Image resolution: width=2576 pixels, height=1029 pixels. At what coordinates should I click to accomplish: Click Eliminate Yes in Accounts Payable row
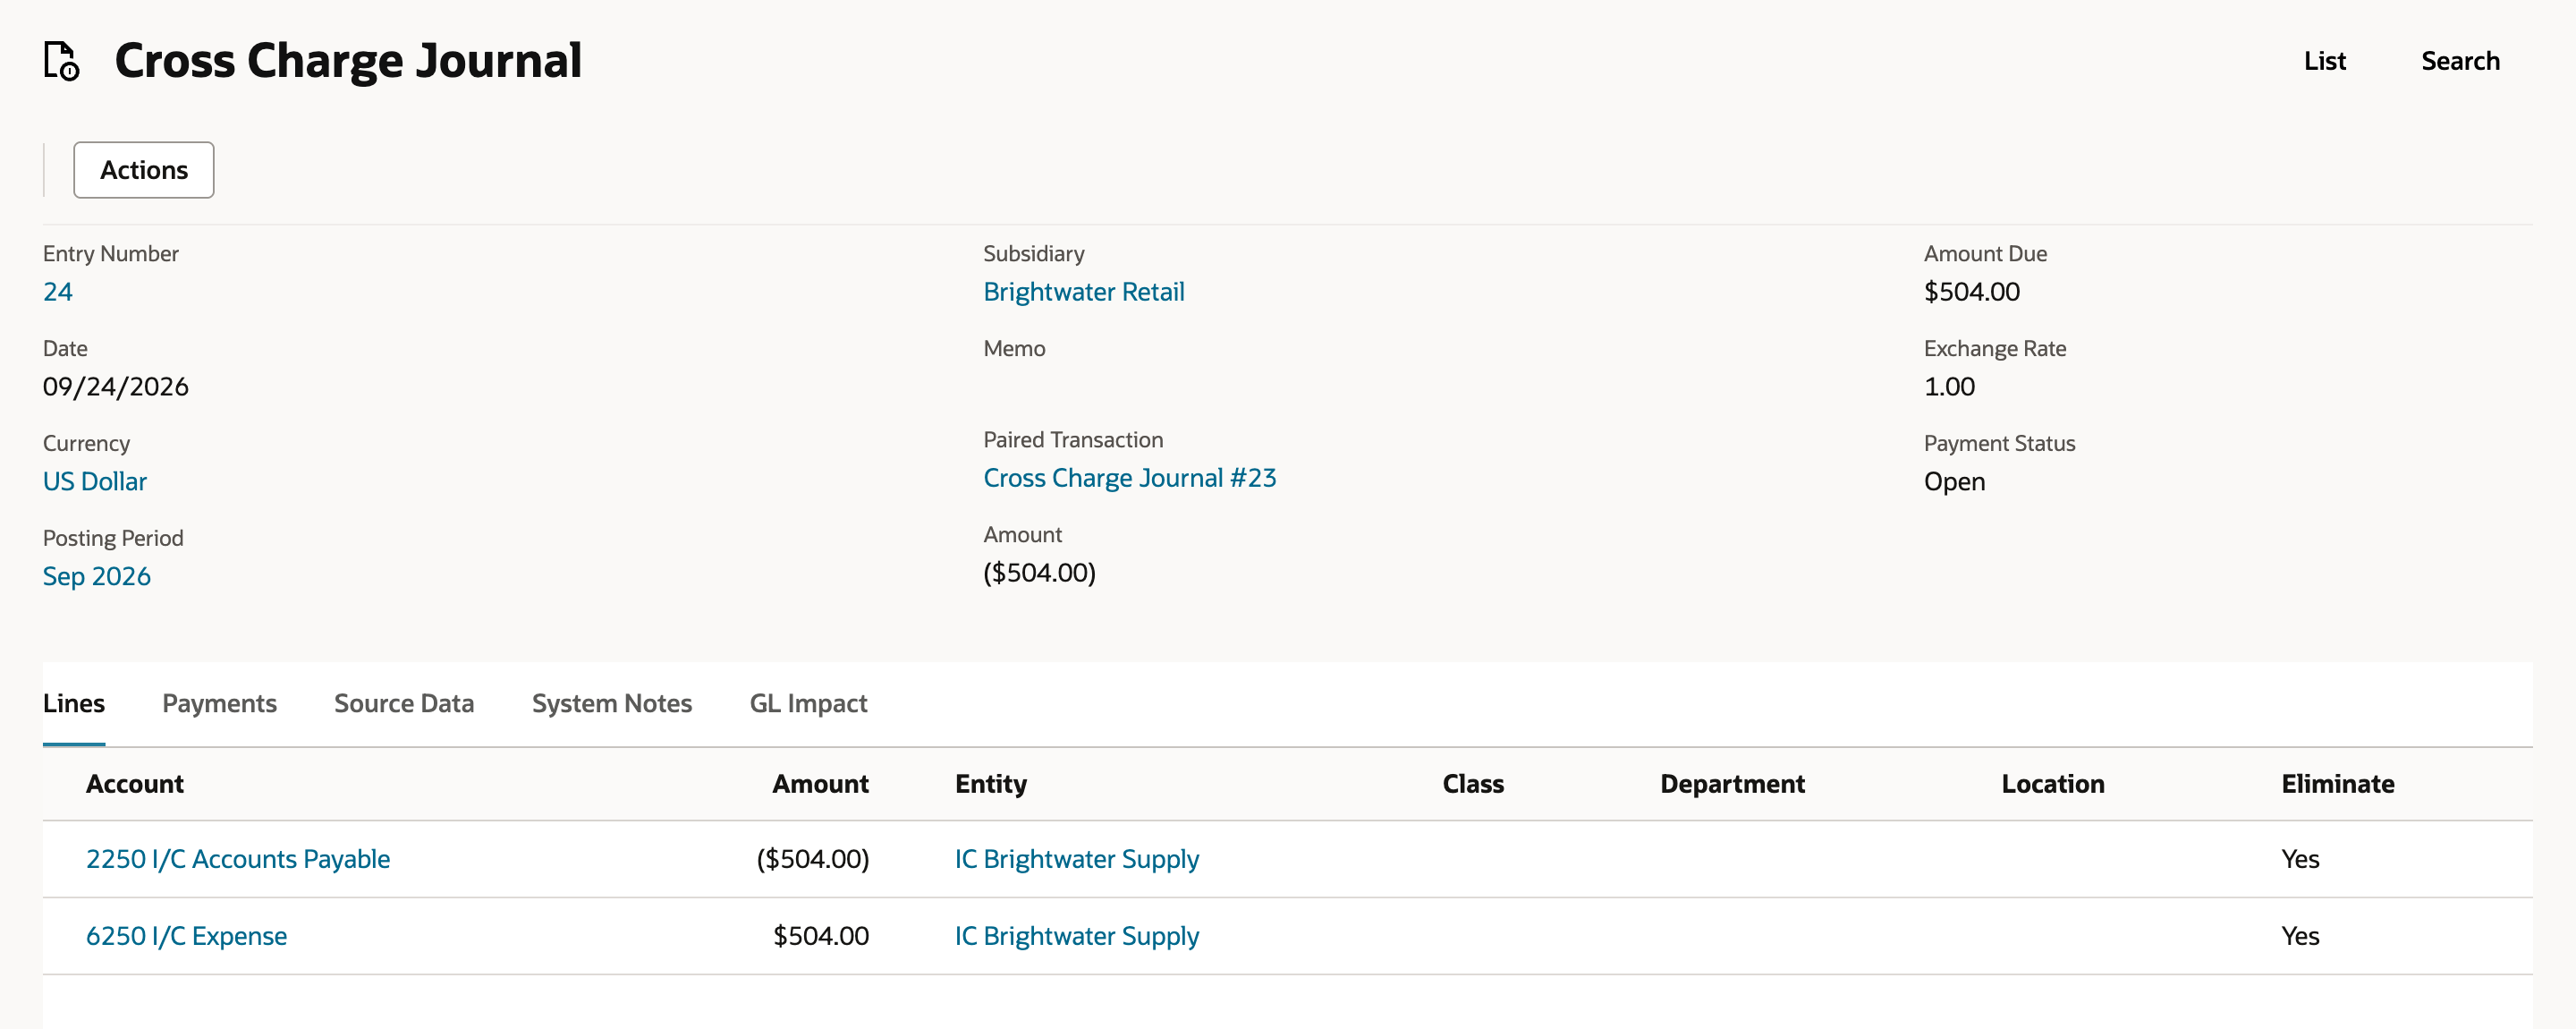point(2300,859)
